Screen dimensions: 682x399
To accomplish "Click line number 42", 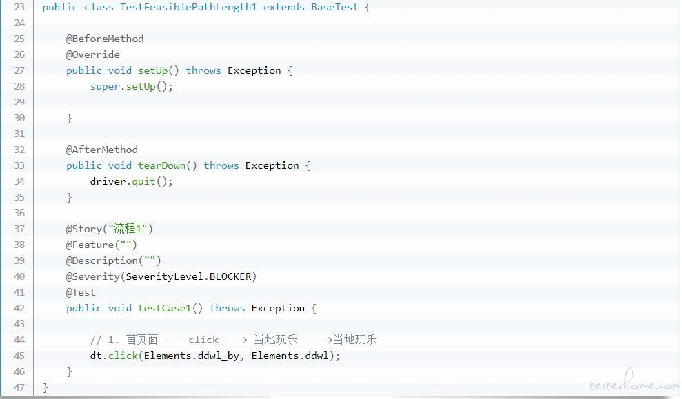I will tap(19, 309).
